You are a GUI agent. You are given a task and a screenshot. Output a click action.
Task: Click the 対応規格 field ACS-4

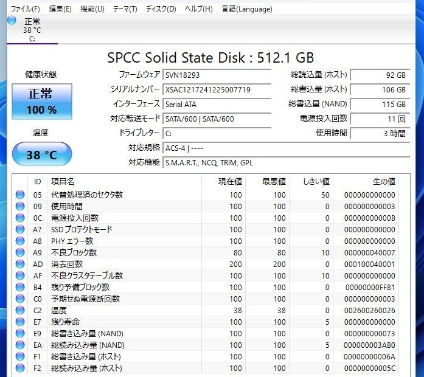287,148
